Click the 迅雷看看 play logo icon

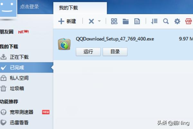tap(4, 123)
